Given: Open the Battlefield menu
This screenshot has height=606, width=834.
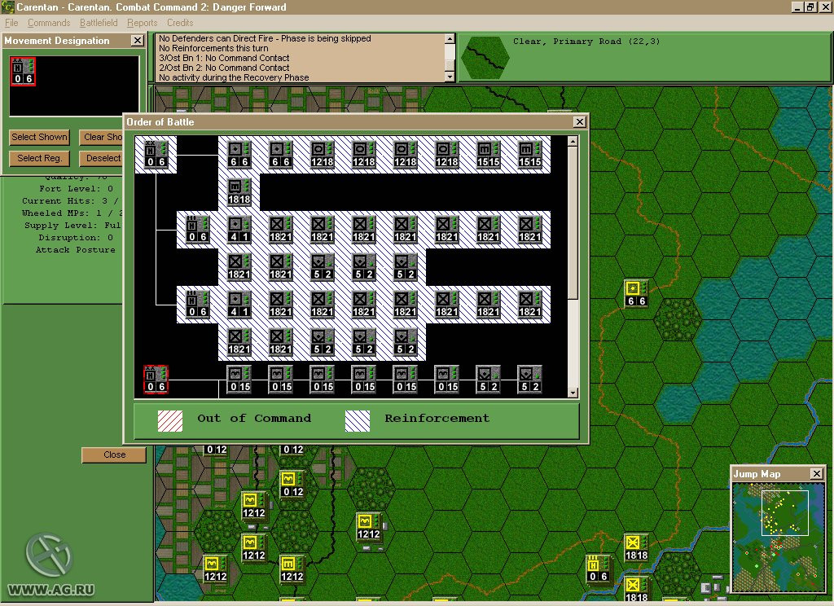Looking at the screenshot, I should pos(99,23).
